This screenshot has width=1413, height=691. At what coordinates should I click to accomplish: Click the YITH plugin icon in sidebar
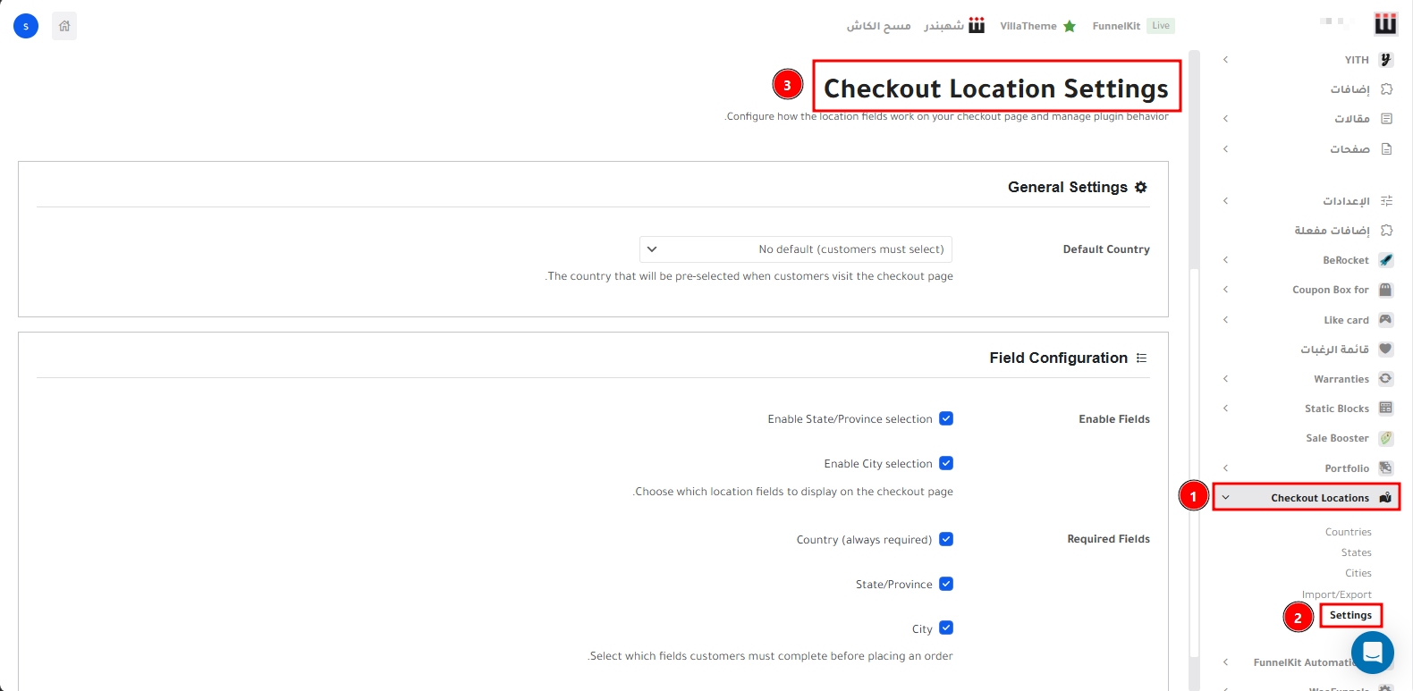click(x=1385, y=60)
